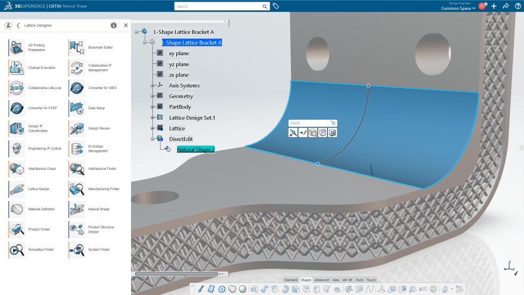The image size is (524, 295).
Task: Collapse the DirectEdit tree node
Action: point(152,139)
